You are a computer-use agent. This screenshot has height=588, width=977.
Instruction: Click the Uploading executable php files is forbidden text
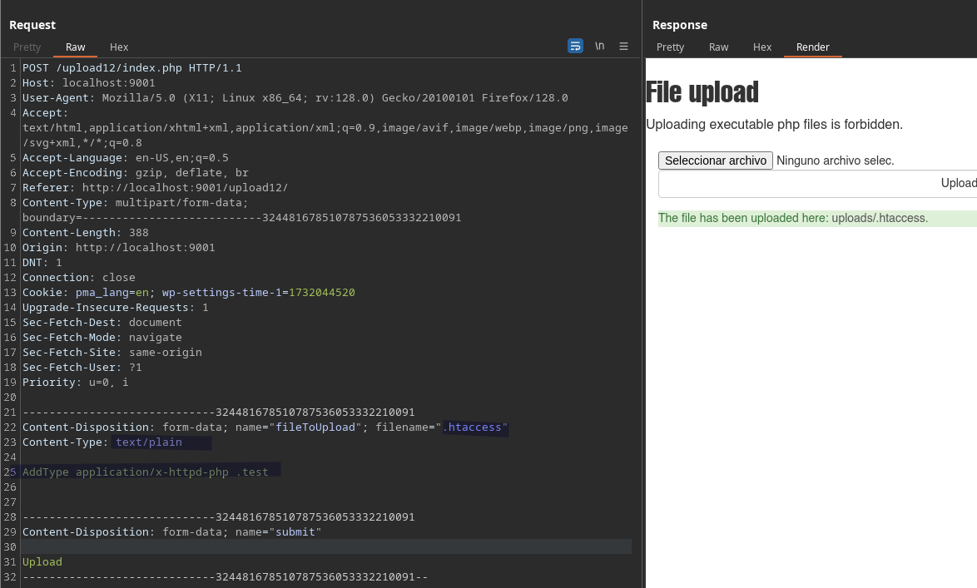coord(775,125)
